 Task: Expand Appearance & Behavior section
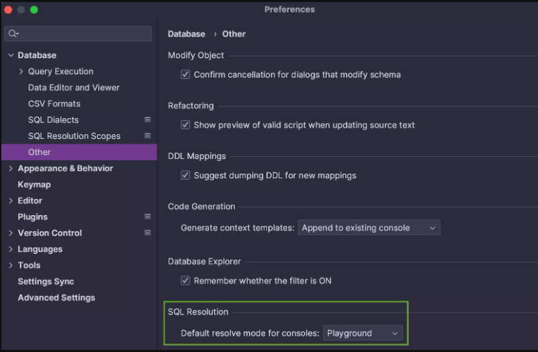click(11, 168)
